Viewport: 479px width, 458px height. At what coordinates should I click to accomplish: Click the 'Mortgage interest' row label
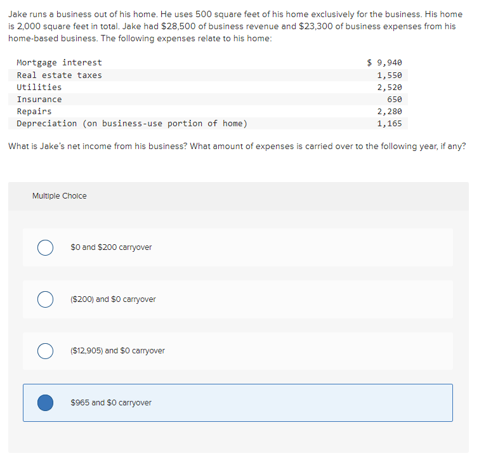click(x=59, y=63)
